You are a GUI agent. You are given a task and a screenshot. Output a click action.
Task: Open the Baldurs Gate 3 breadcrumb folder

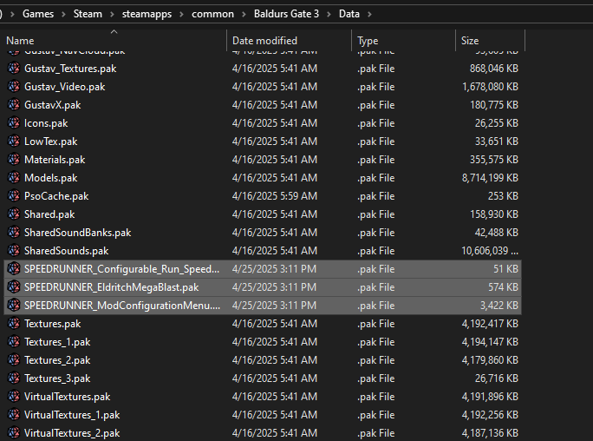[286, 14]
